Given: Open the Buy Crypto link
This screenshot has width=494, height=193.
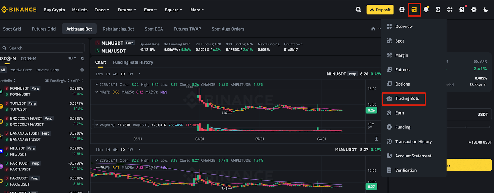Looking at the screenshot, I should tap(54, 10).
